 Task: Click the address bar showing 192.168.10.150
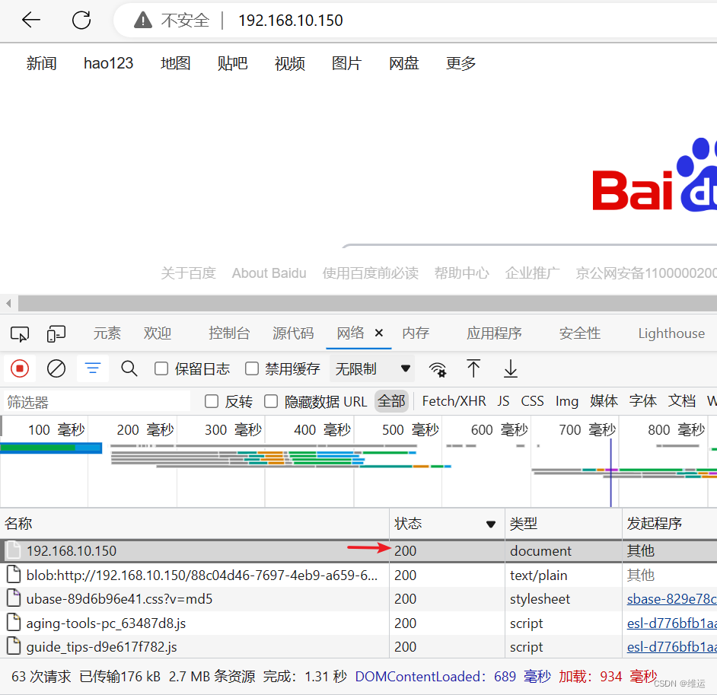(290, 20)
